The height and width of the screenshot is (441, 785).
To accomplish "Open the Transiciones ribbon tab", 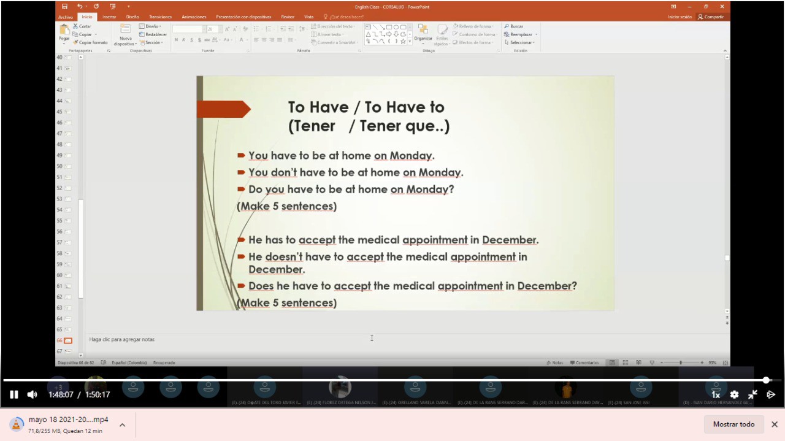I will pos(160,17).
